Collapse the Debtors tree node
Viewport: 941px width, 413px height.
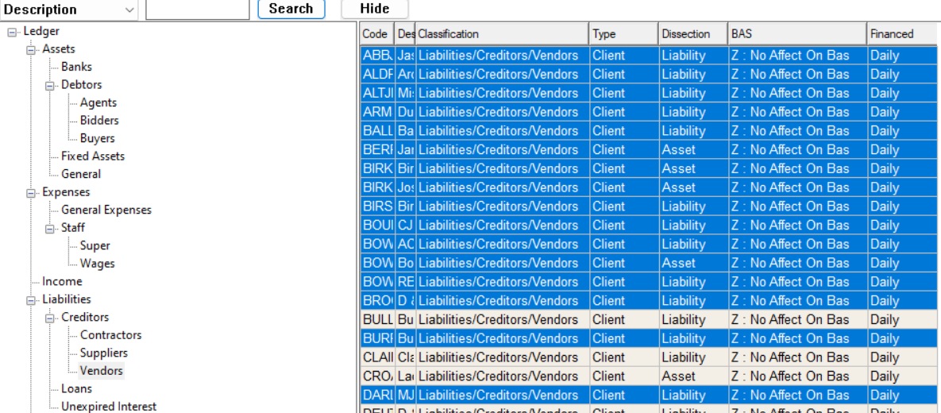click(50, 86)
